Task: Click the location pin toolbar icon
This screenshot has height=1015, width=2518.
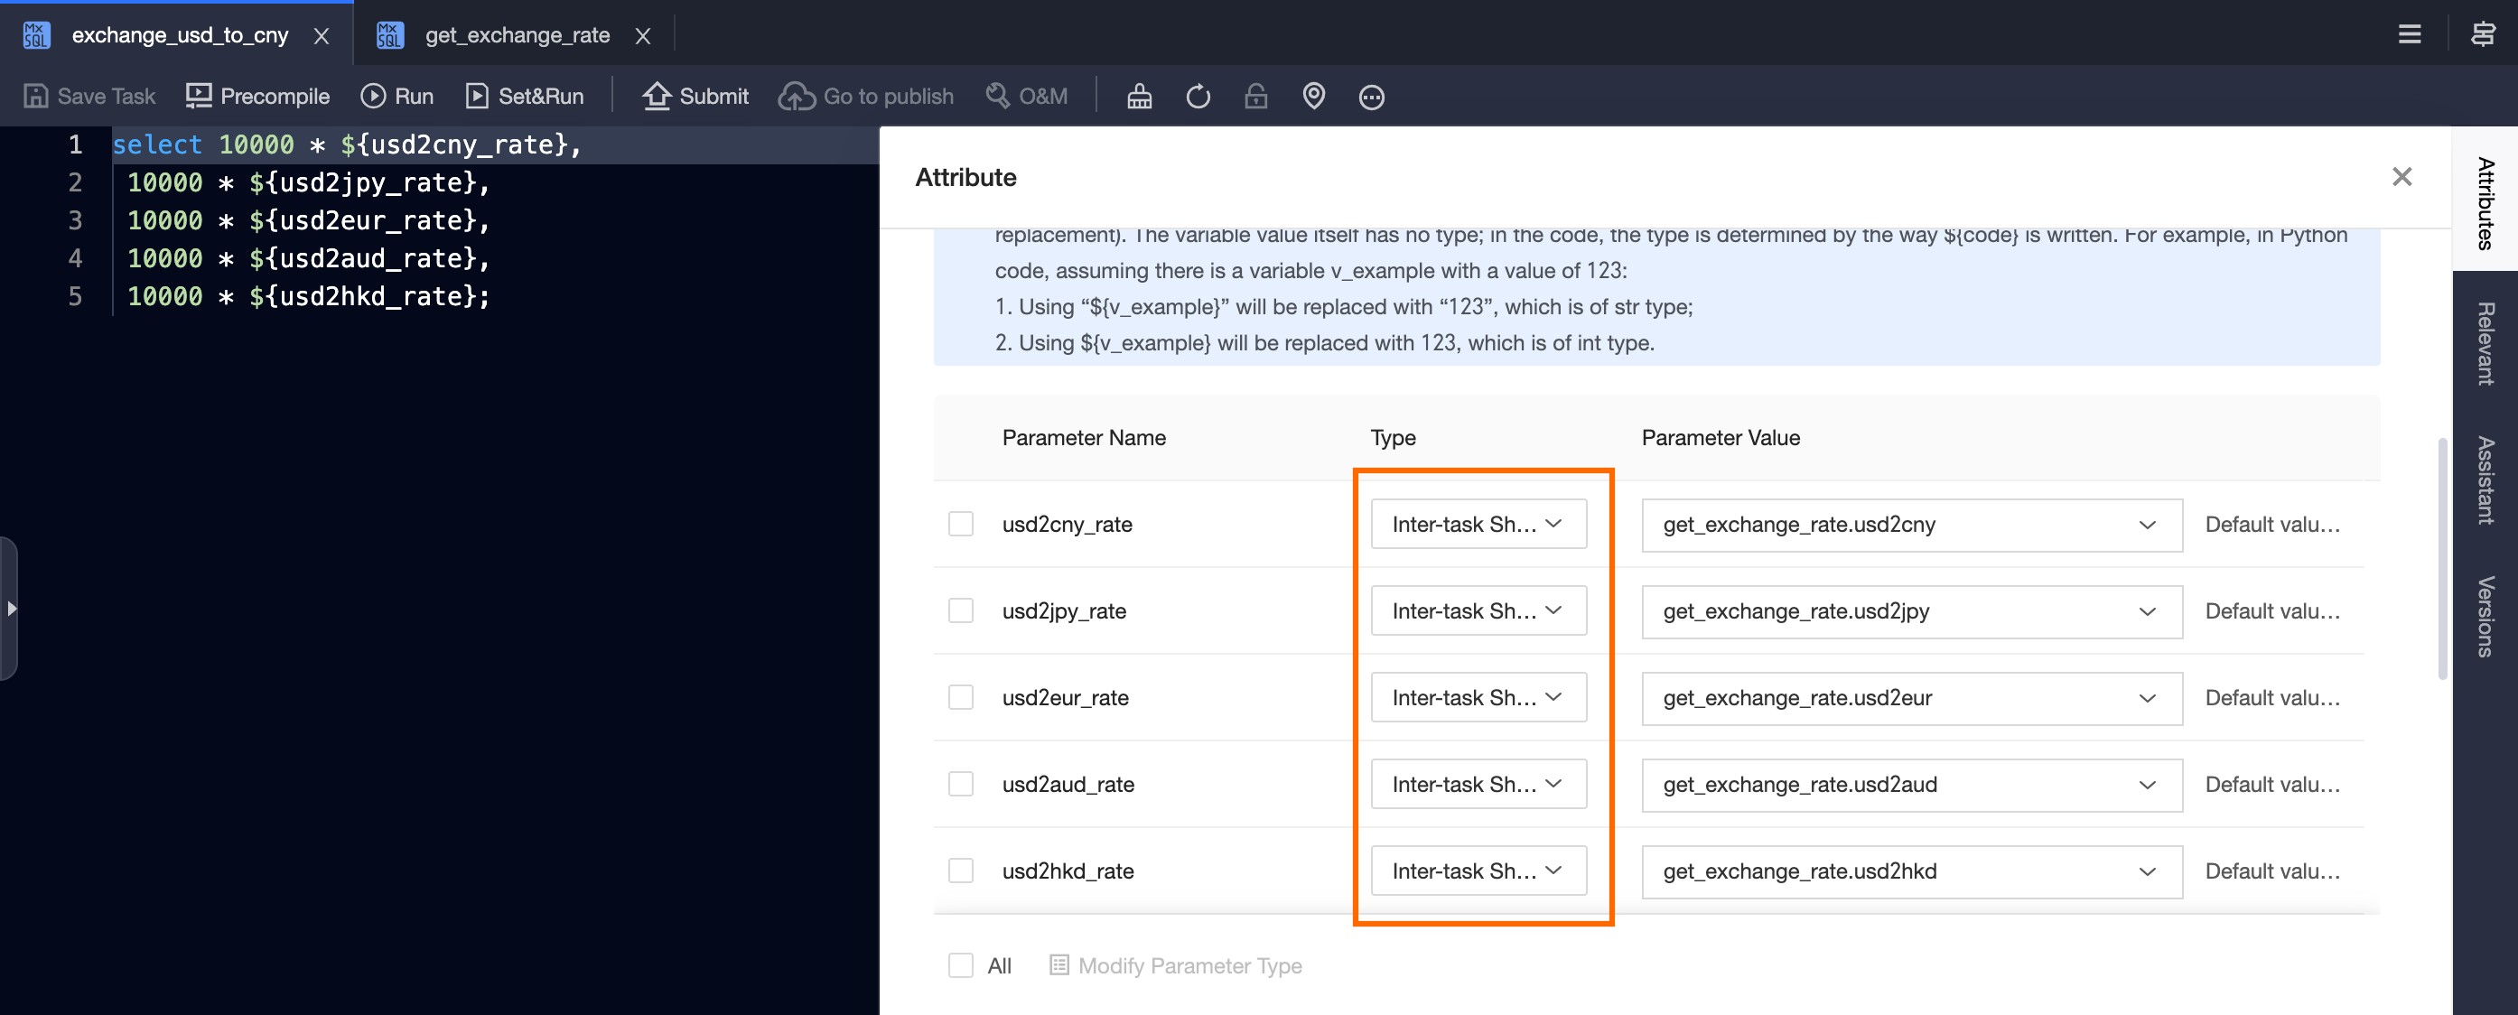Action: (1313, 96)
